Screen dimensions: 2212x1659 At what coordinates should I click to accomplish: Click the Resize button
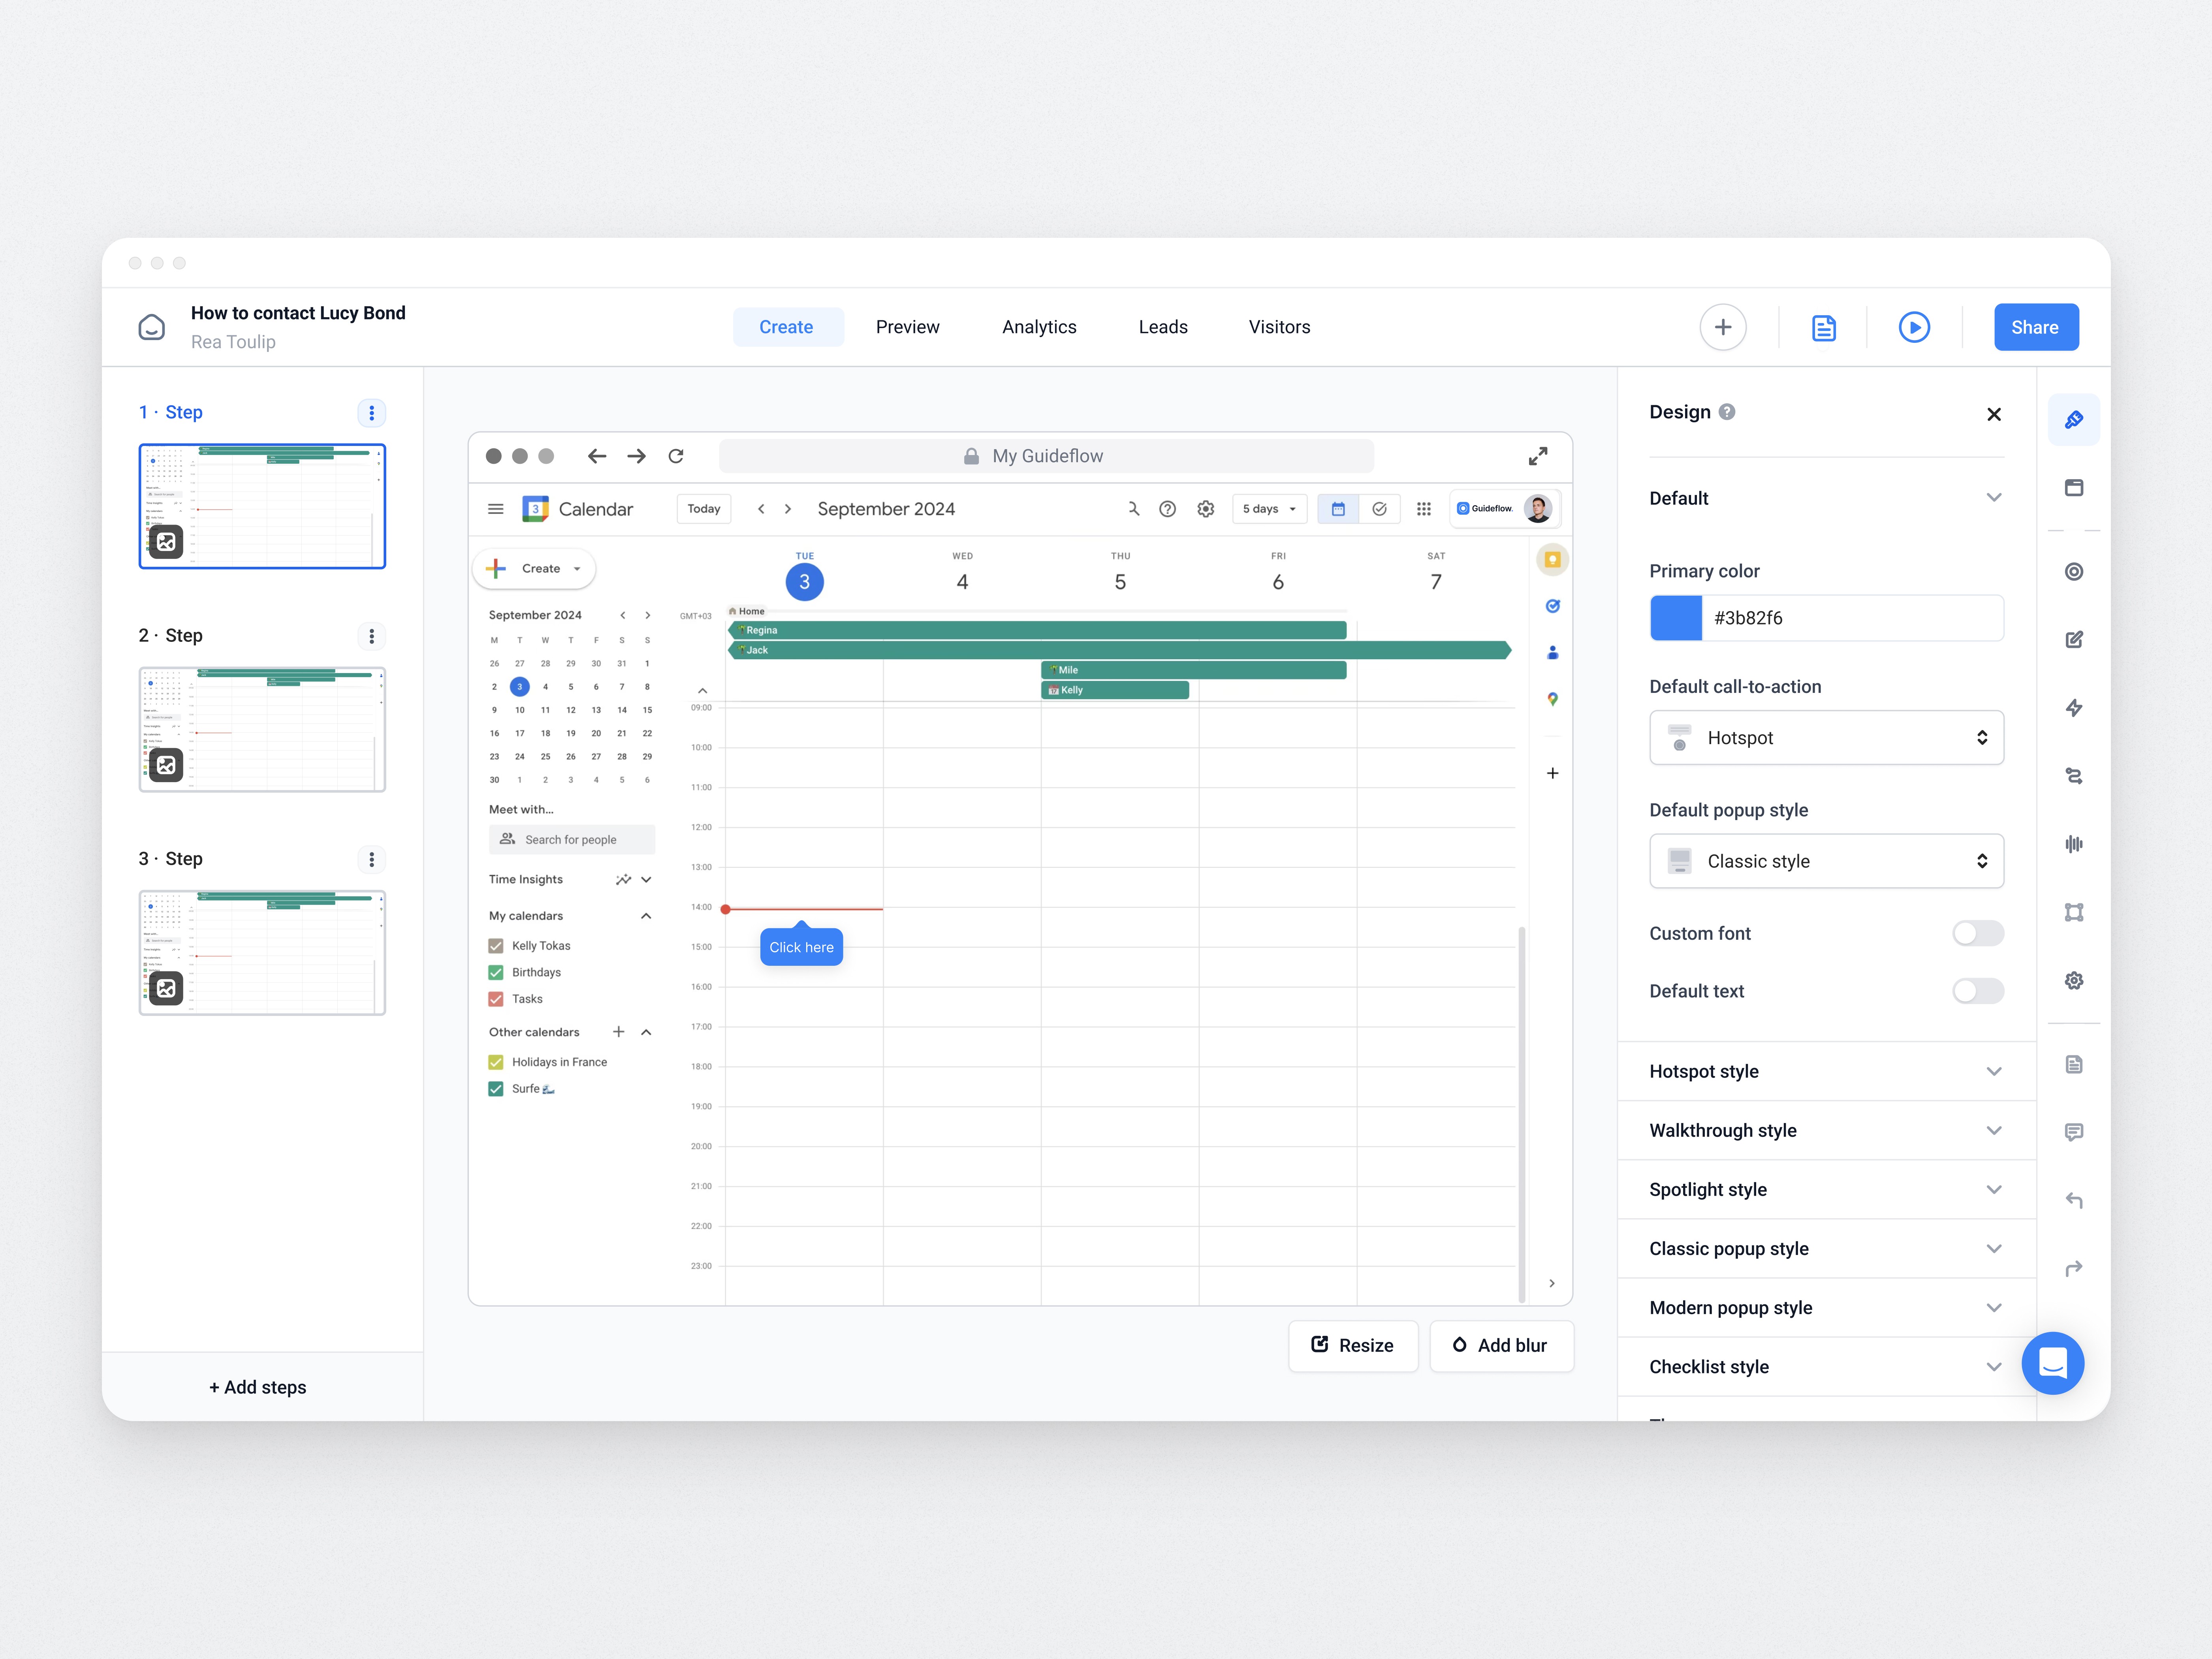click(1353, 1346)
